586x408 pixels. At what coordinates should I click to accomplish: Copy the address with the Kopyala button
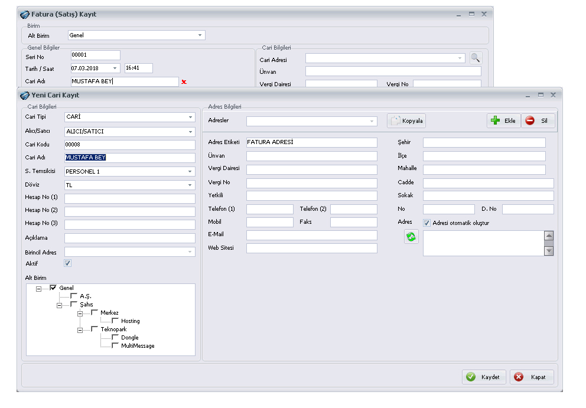point(406,120)
